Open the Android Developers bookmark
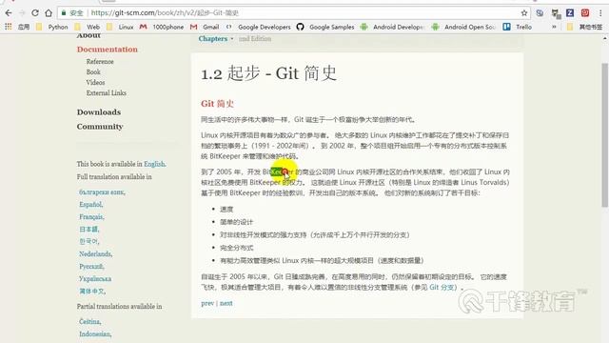This screenshot has width=609, height=343. click(x=391, y=27)
